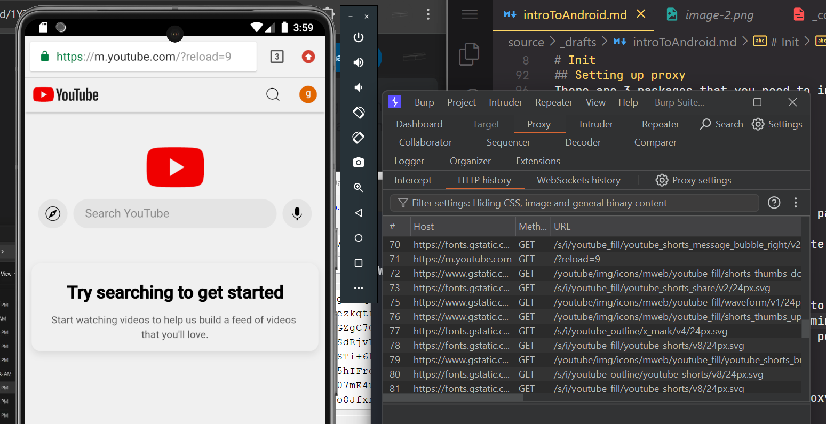Open the Intercept sub-tab
The image size is (826, 424).
click(x=413, y=180)
